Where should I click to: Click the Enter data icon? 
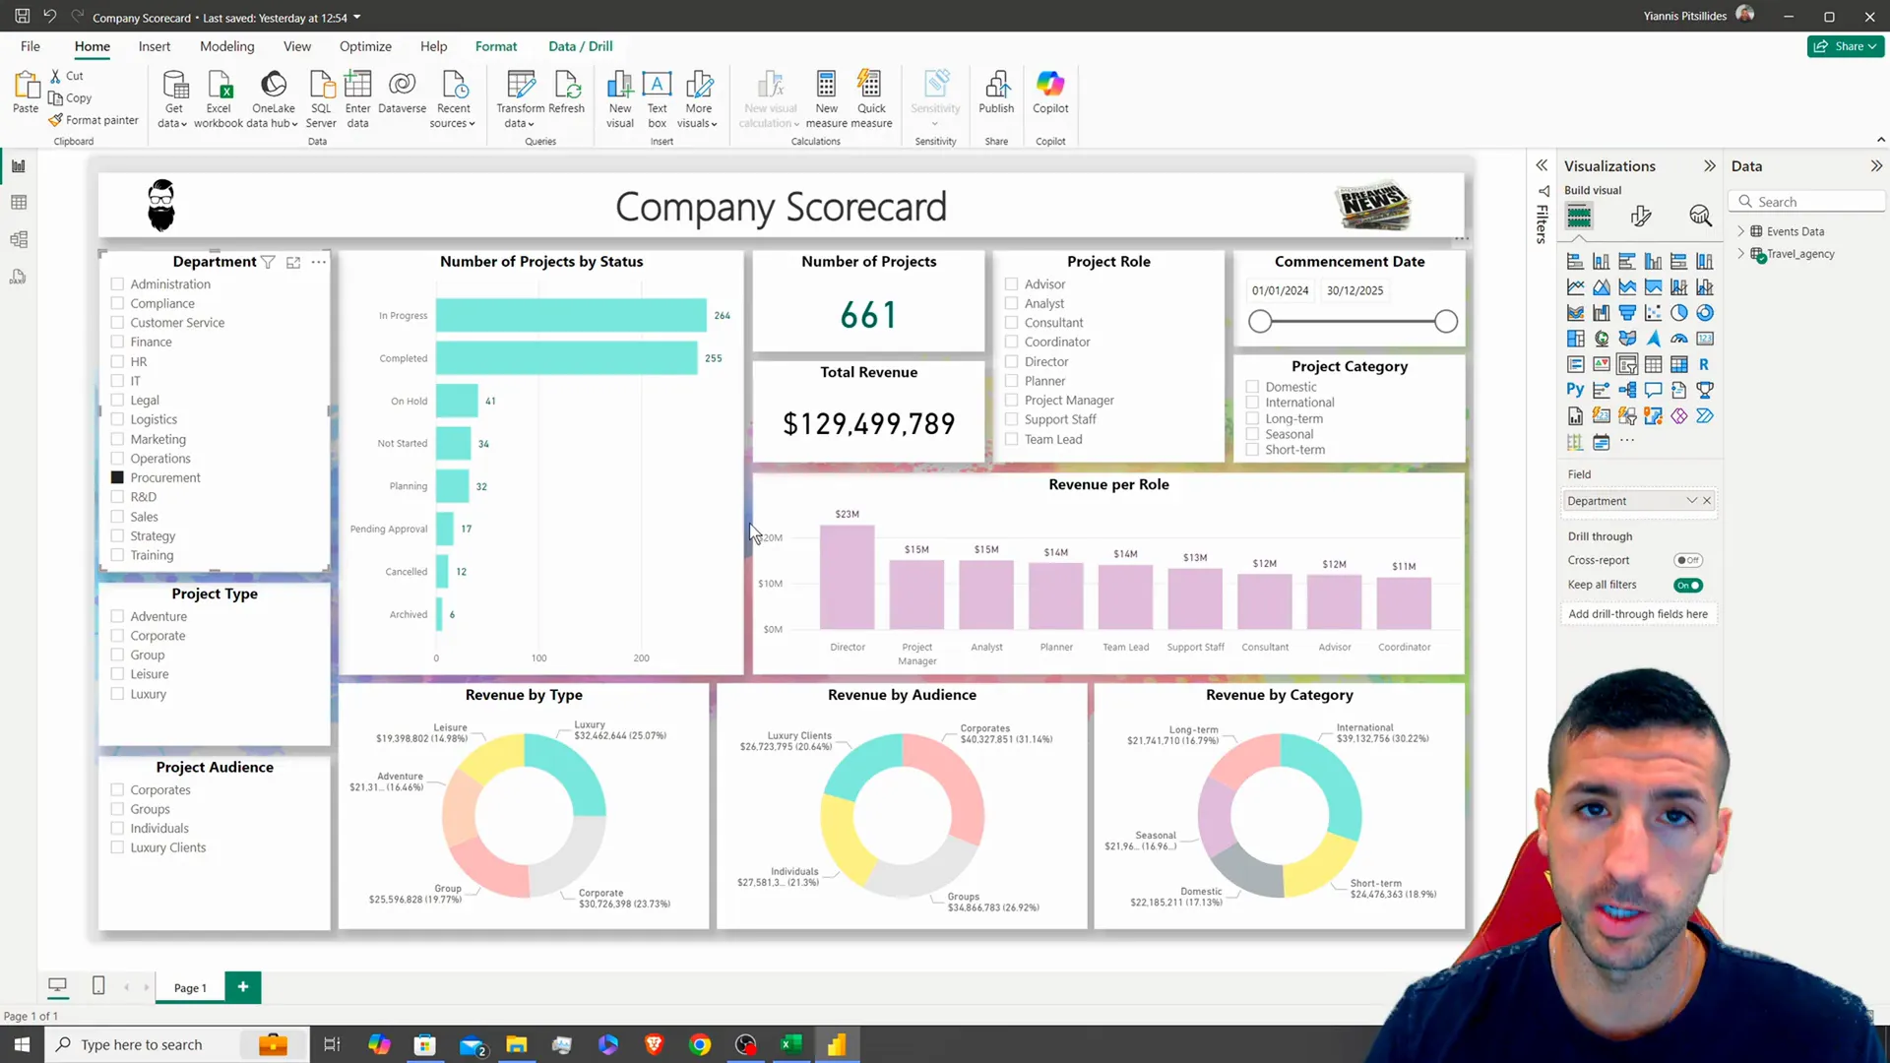point(358,99)
